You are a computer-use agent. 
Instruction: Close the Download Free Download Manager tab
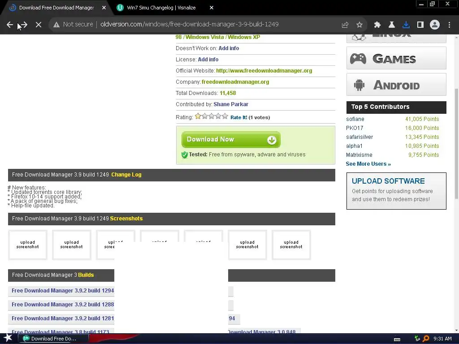click(x=104, y=8)
